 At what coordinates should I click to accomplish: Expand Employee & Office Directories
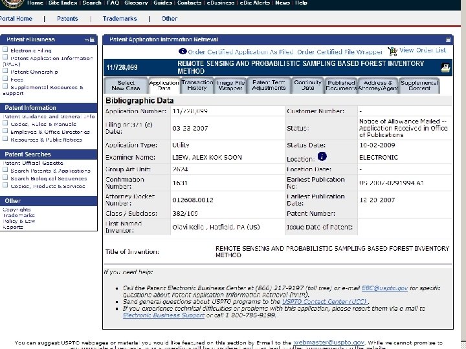(x=5, y=131)
